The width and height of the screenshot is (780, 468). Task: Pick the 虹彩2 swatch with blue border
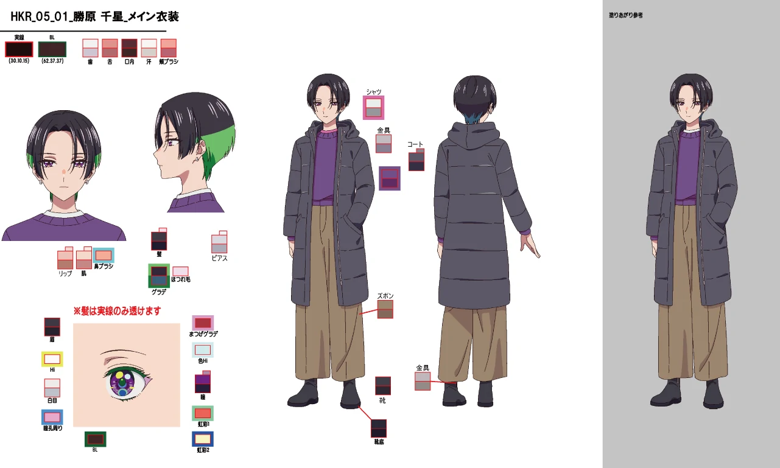(x=203, y=439)
